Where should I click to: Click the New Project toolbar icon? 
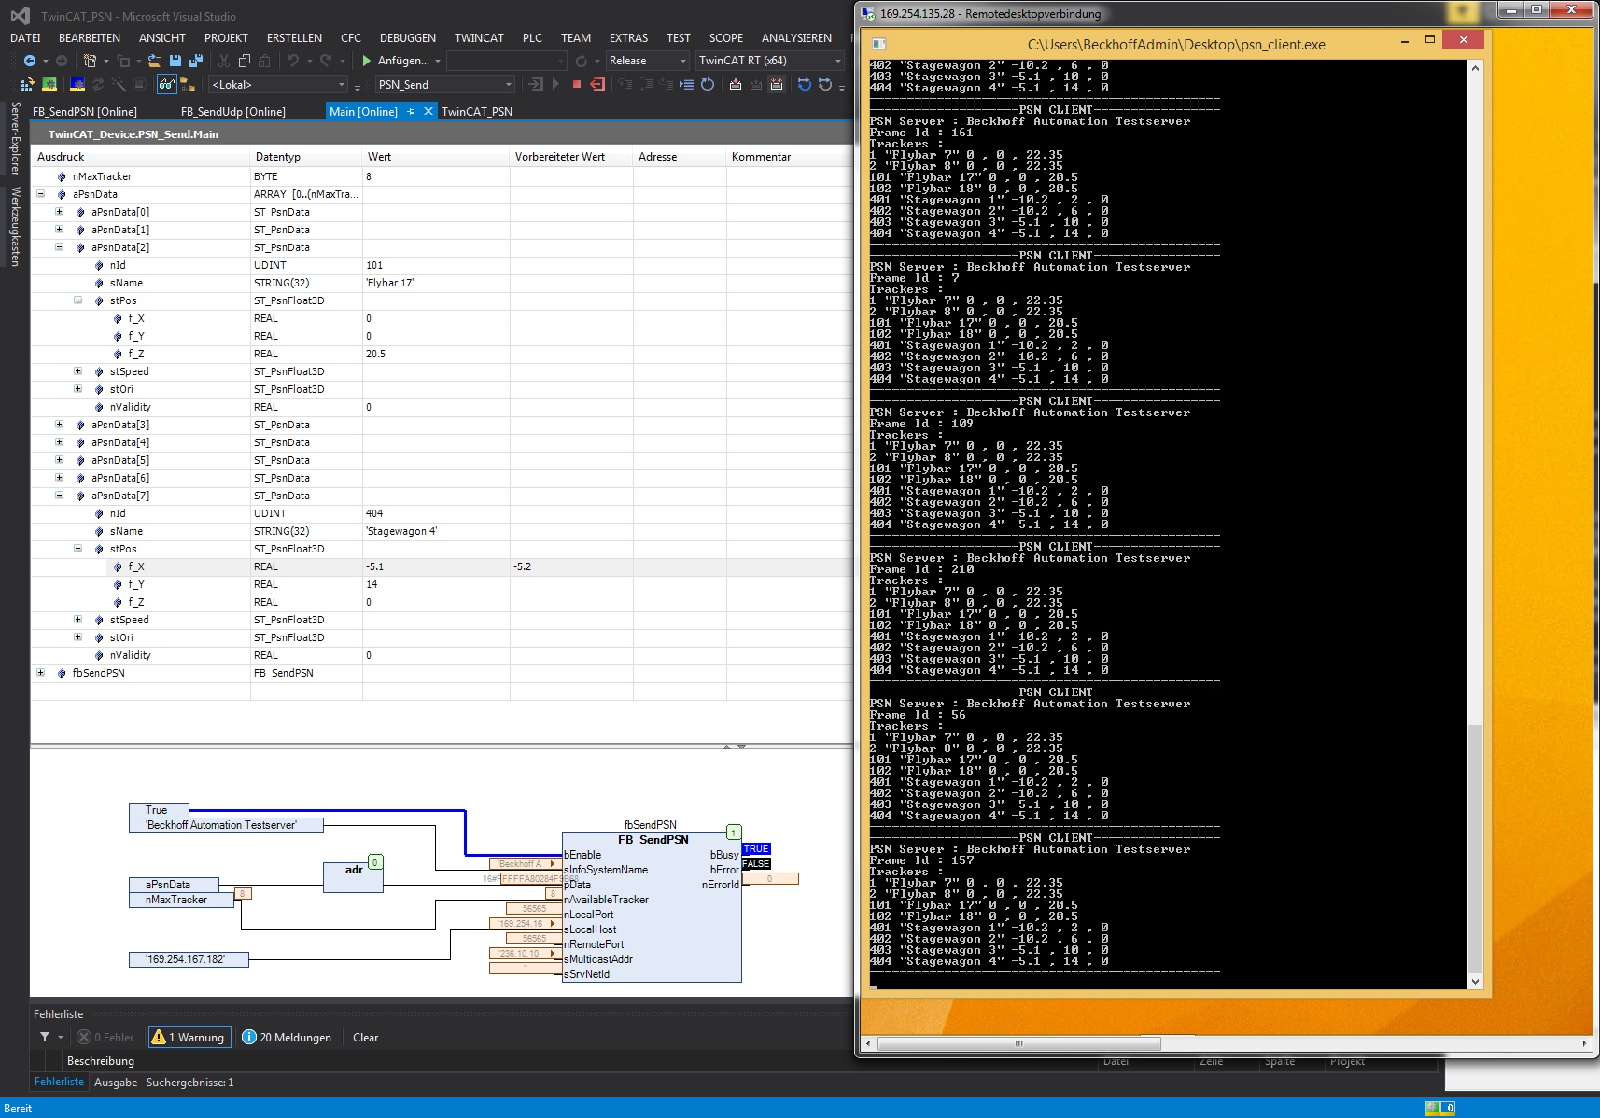pos(90,61)
